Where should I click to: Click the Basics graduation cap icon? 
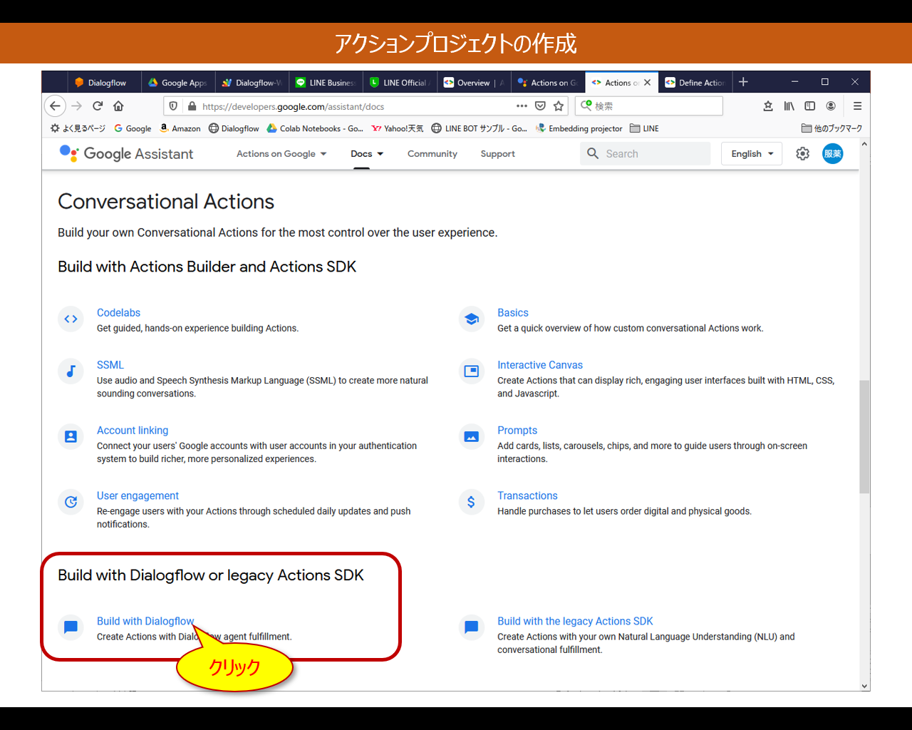click(x=471, y=319)
